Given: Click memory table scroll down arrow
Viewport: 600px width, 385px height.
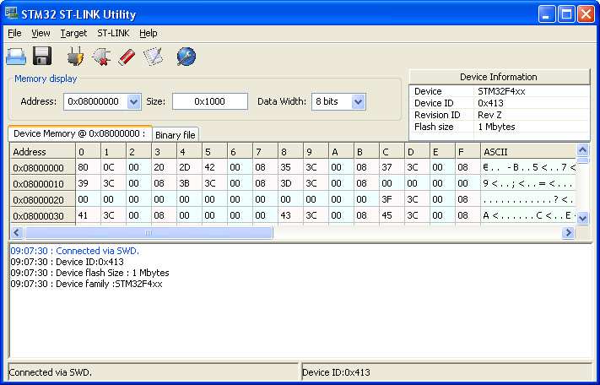Looking at the screenshot, I should click(x=582, y=218).
